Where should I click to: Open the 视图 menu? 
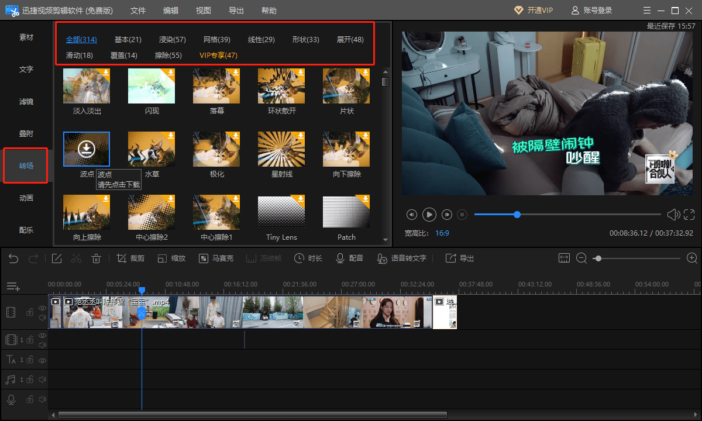point(204,11)
